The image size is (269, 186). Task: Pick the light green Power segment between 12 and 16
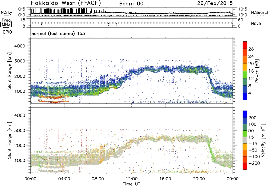245,75
